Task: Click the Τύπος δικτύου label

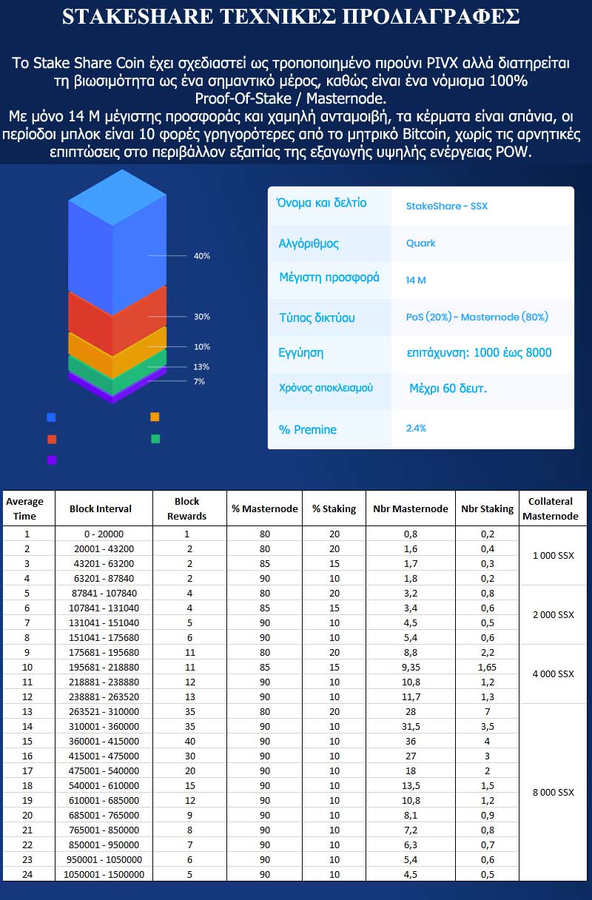Action: tap(316, 318)
